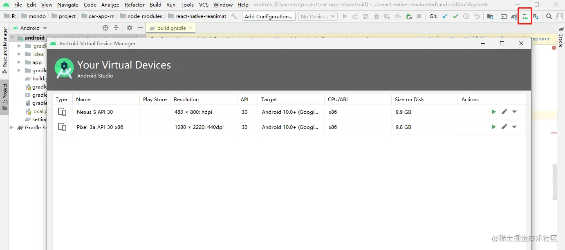Open SDK Manager toolbar icon

(536, 17)
